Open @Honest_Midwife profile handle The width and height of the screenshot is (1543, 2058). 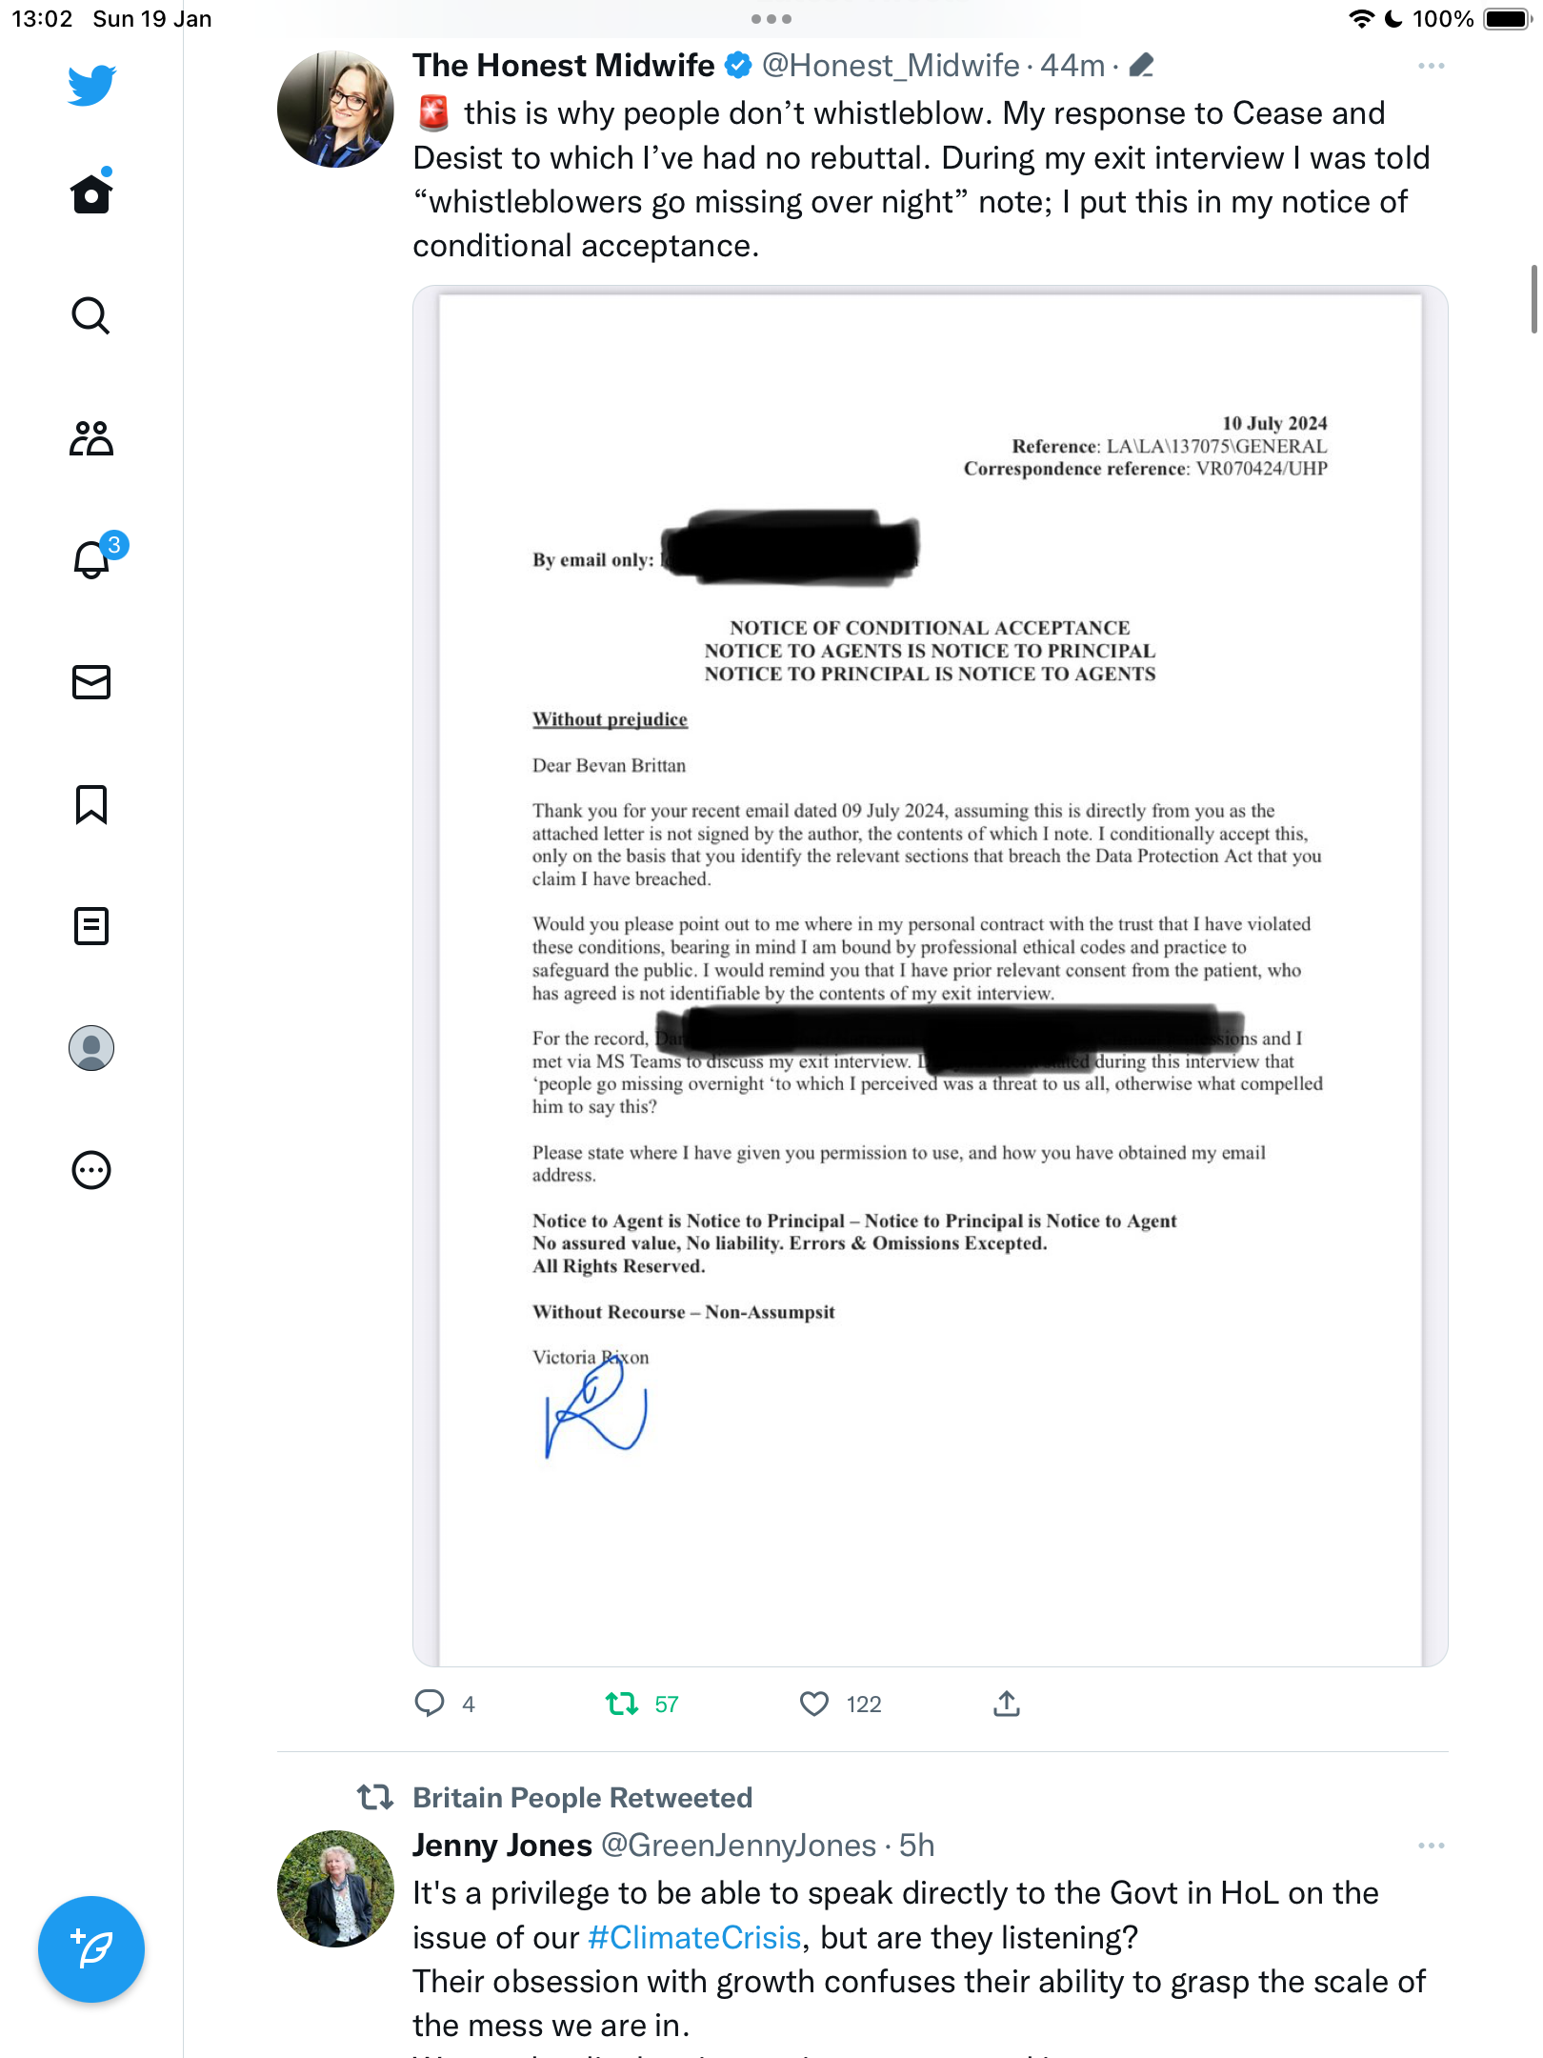coord(891,65)
